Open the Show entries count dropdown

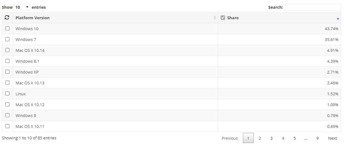pyautogui.click(x=22, y=7)
